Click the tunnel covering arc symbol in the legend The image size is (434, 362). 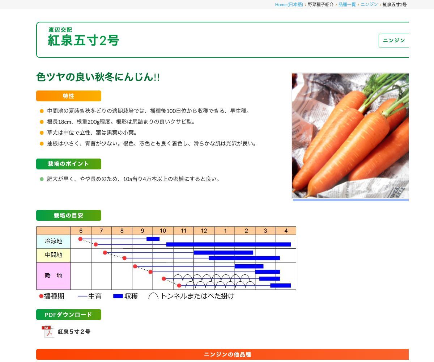tap(153, 295)
